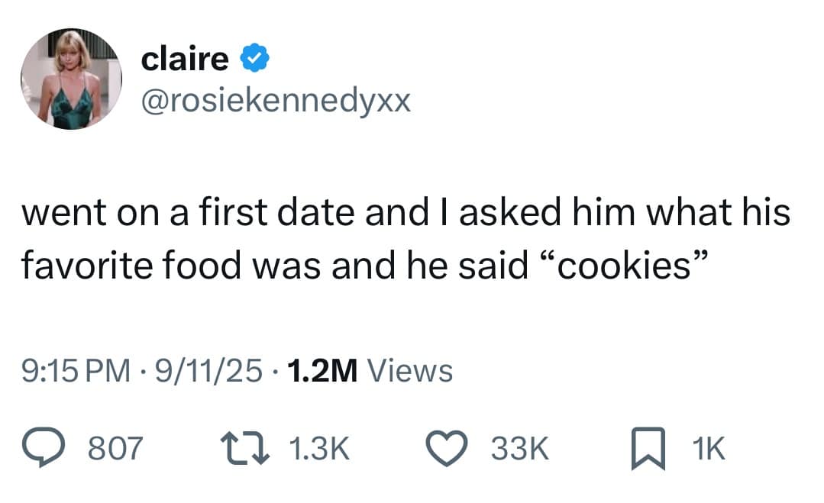Screen dimensions: 824x503
Task: Click the "Views" label
Action: pyautogui.click(x=410, y=372)
